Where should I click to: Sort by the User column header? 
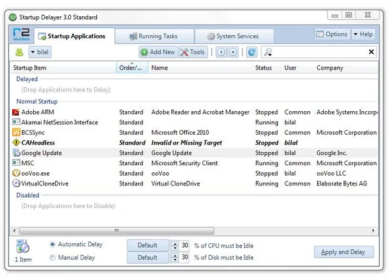tap(298, 68)
